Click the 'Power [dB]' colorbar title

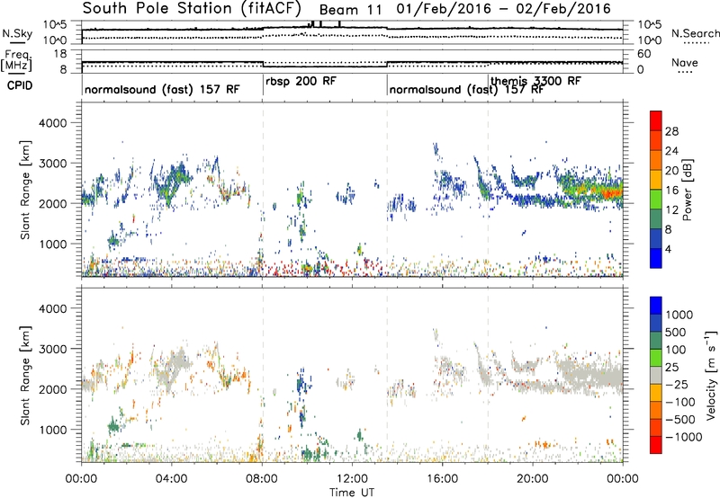pos(688,190)
